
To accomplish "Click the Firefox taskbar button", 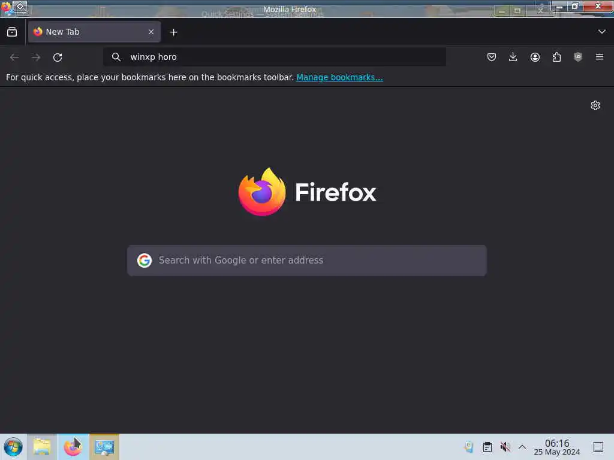I will point(73,447).
